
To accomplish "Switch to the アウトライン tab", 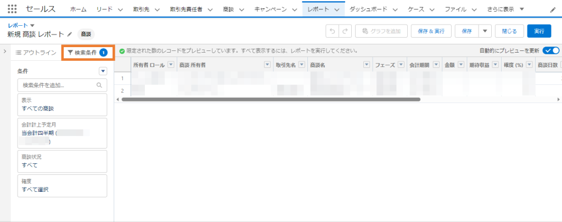I will click(x=36, y=53).
